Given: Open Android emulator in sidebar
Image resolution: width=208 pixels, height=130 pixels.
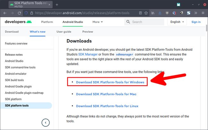Looking at the screenshot, I should 16,74.
